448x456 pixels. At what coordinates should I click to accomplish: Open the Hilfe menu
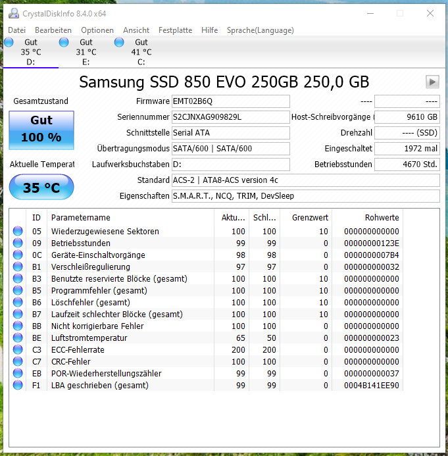click(209, 30)
